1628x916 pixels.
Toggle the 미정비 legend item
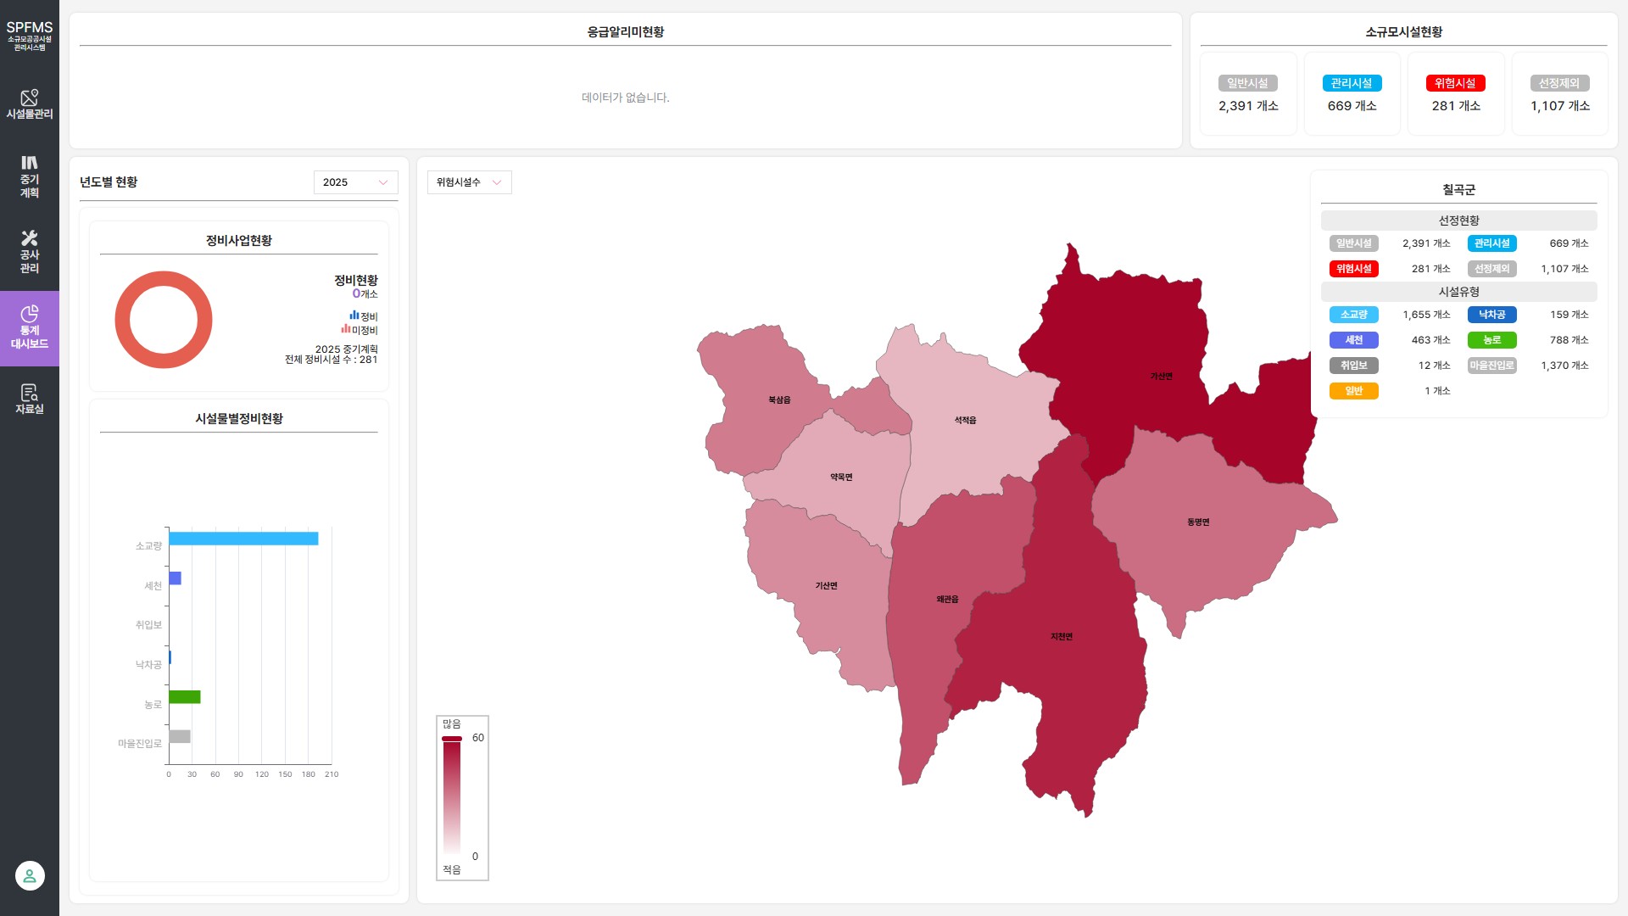360,330
